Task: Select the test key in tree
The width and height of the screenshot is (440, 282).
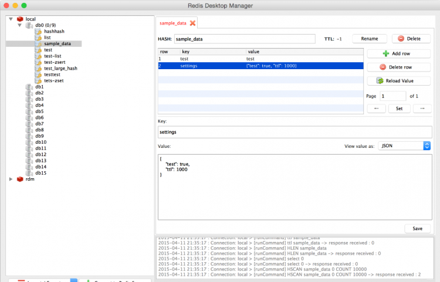Action: 48,50
